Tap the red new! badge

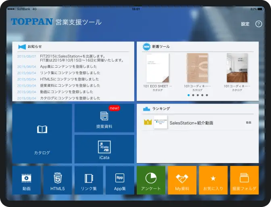(114, 108)
